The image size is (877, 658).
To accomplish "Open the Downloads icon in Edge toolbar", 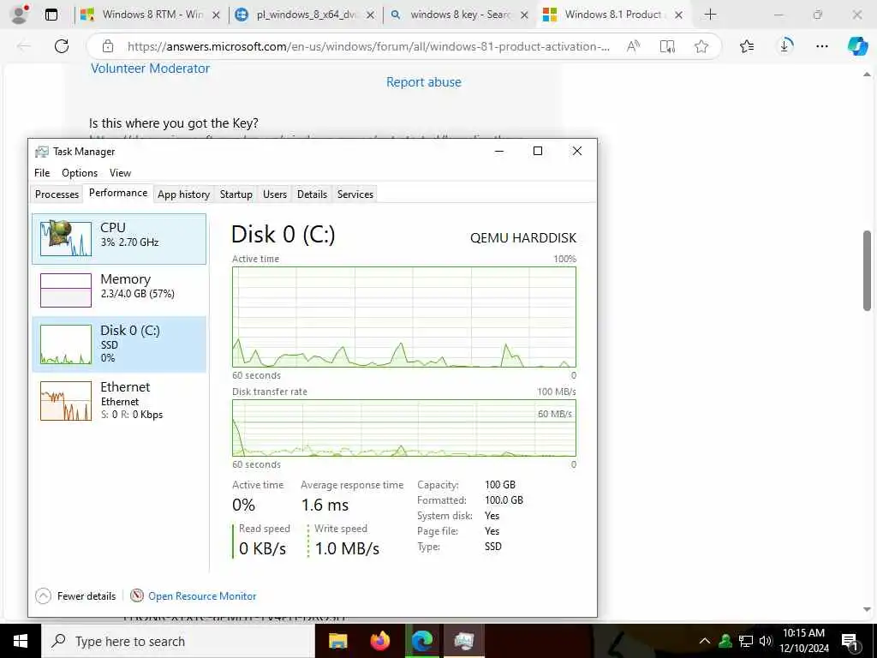I will pos(785,46).
